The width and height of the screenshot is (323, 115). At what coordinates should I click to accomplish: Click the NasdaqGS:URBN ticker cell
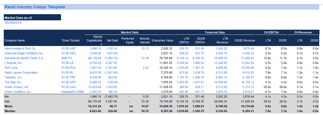coord(73,92)
